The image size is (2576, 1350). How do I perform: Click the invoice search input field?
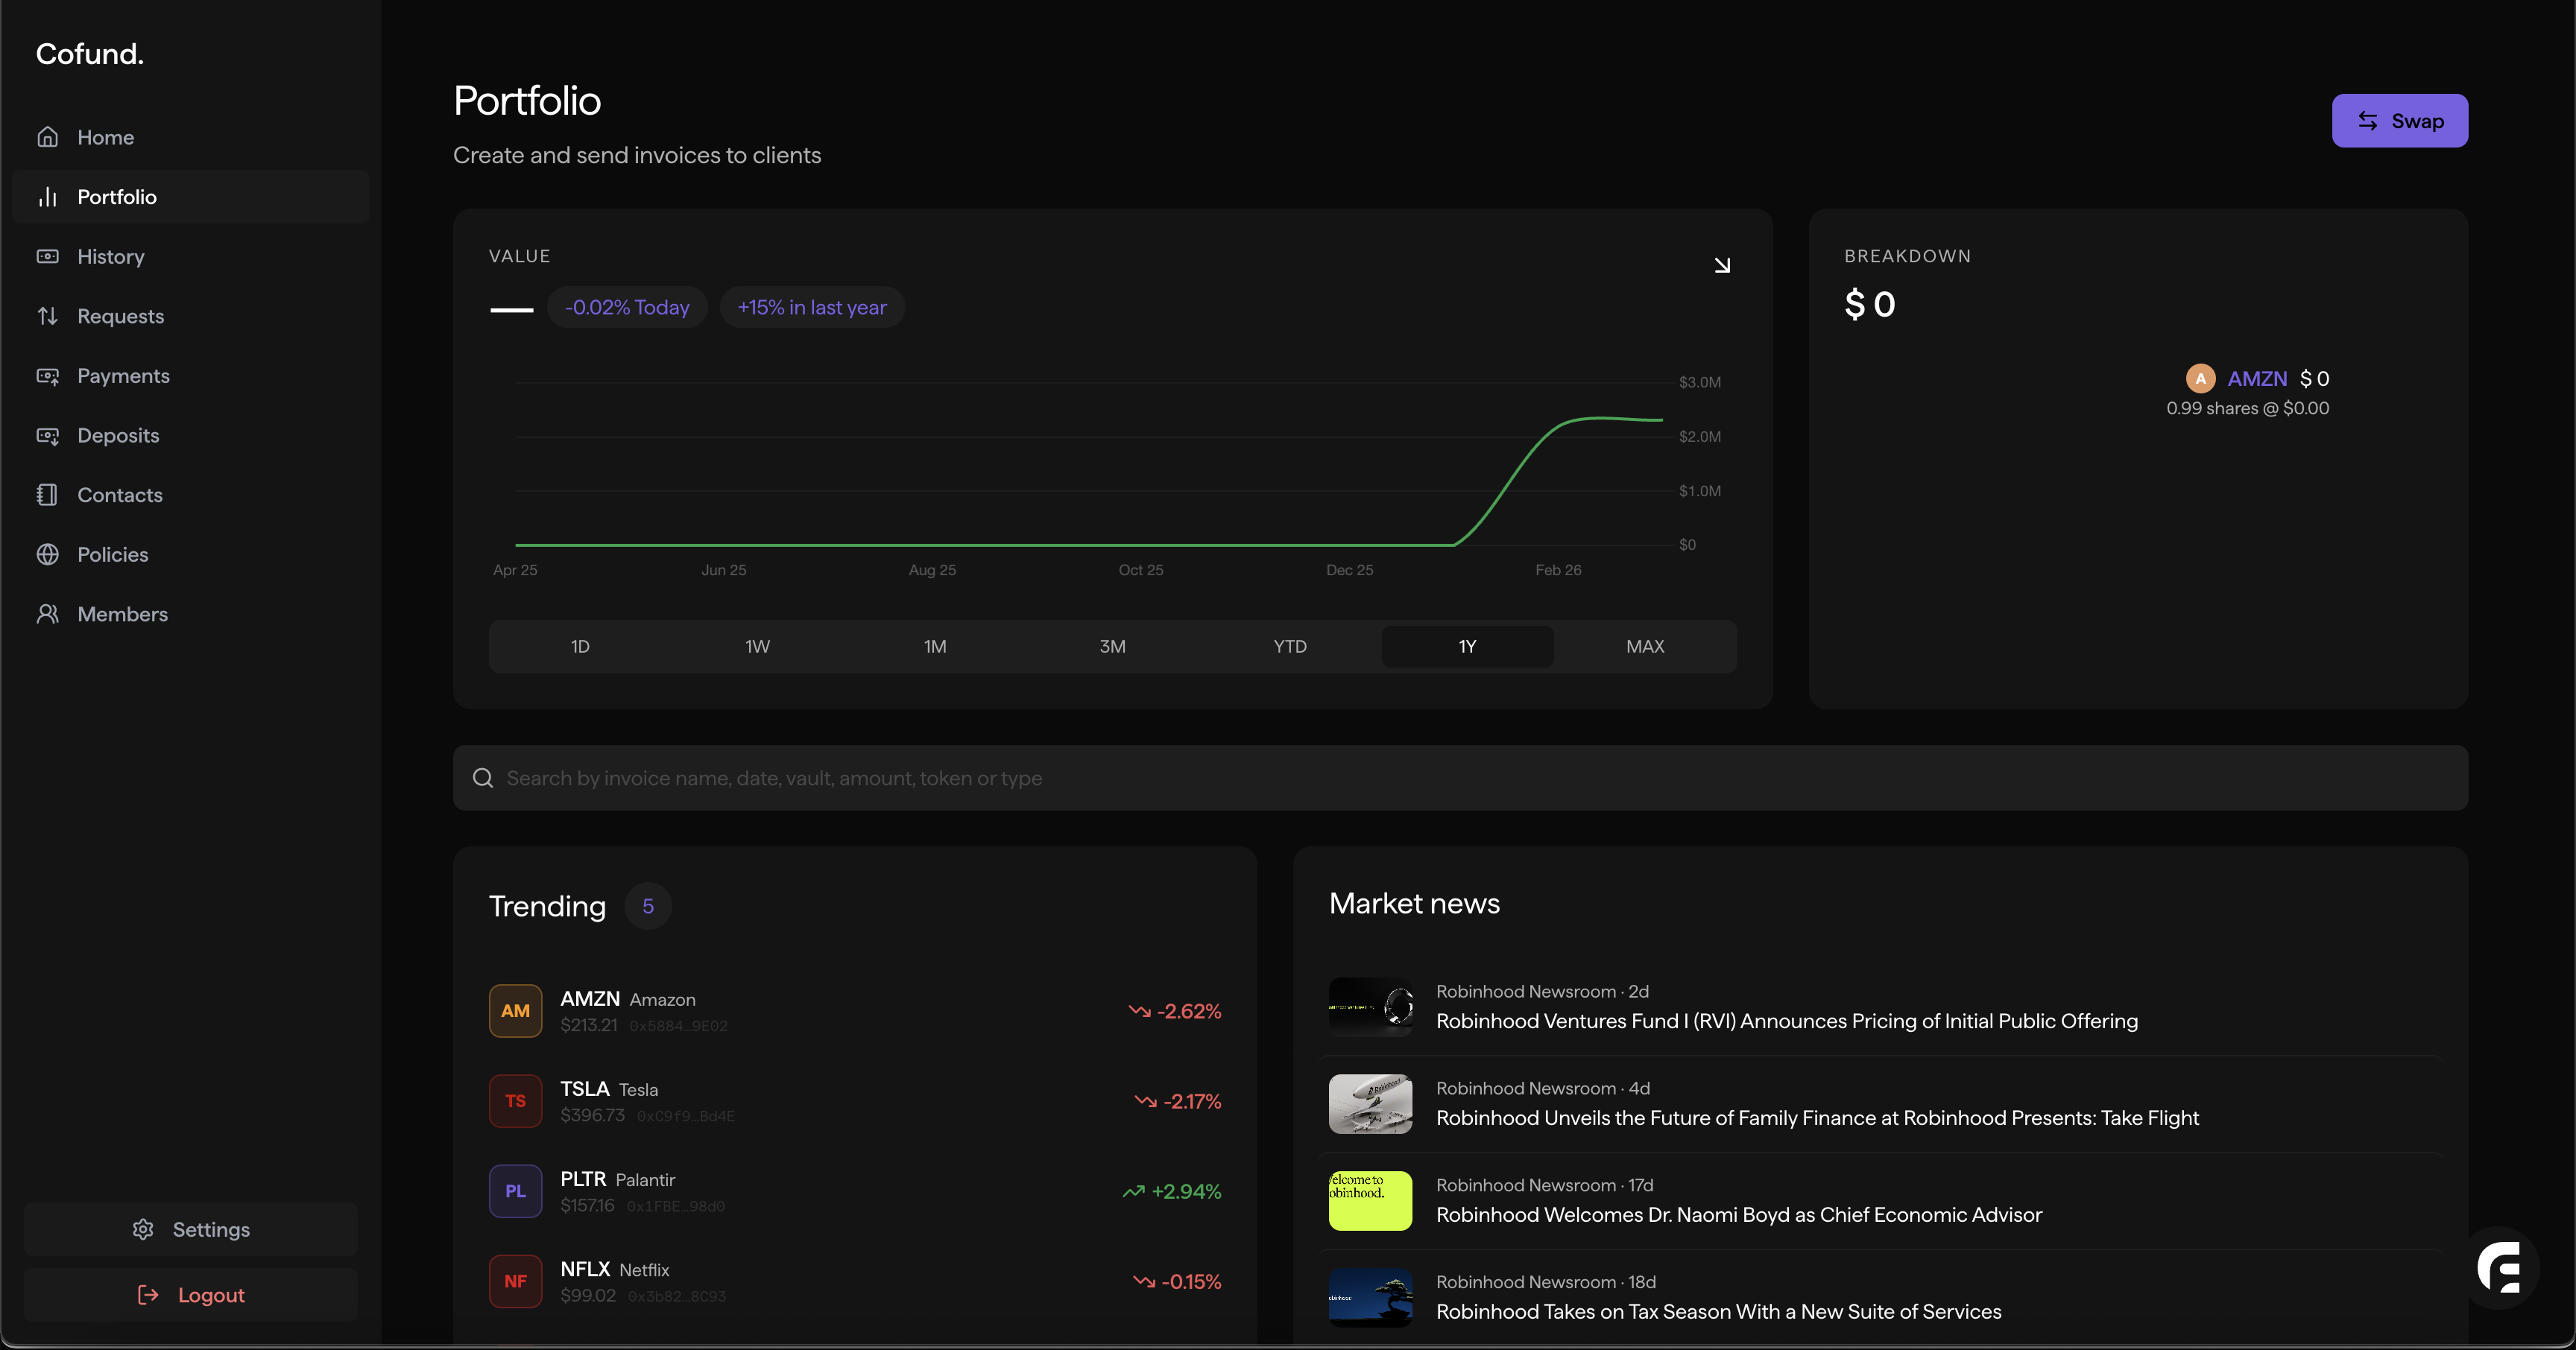point(1460,777)
